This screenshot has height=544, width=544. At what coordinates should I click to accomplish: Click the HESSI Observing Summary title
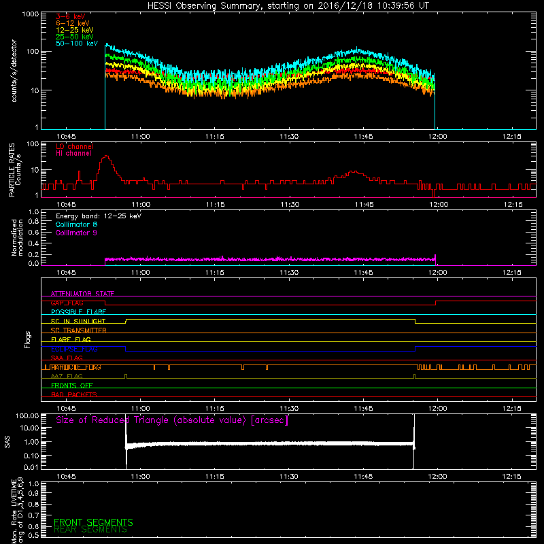tap(288, 6)
